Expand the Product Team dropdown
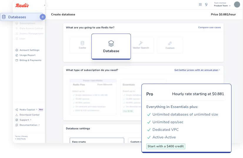Viewport: 243px width, 158px height. click(x=222, y=6)
